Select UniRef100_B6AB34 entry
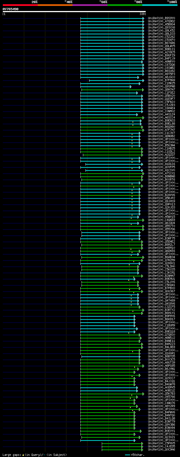 pos(161,257)
